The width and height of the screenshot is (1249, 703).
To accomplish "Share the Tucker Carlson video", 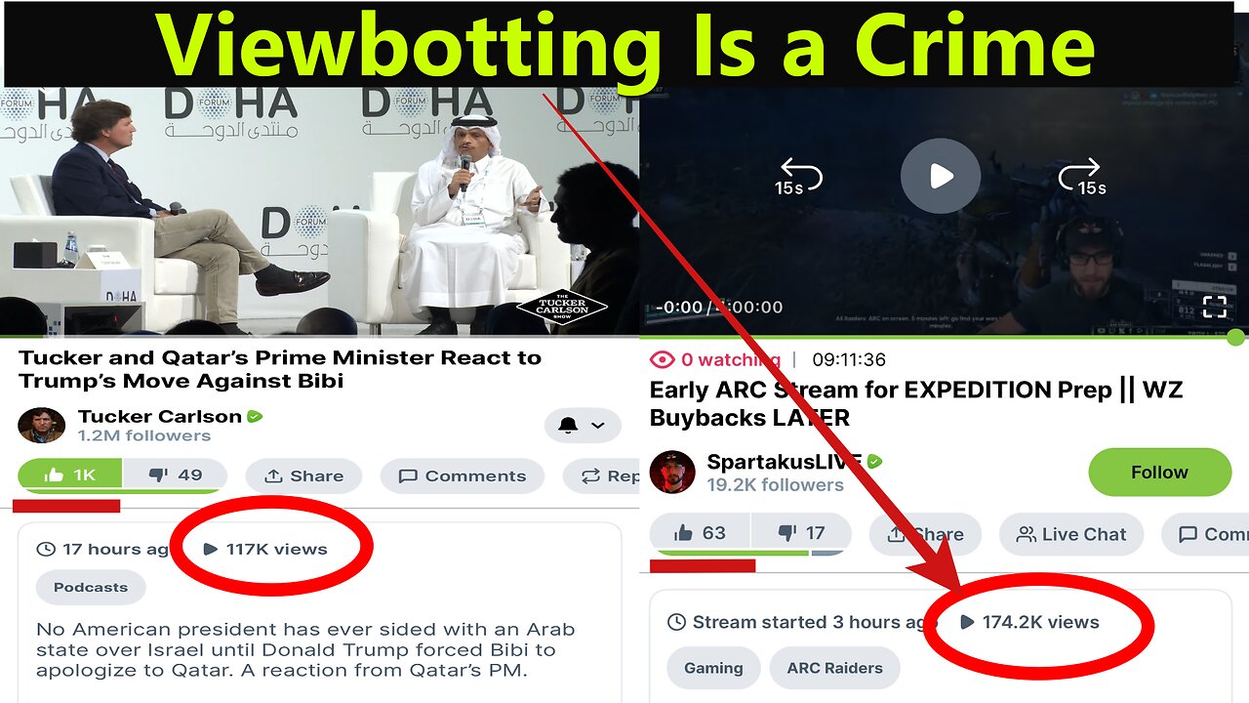I will click(303, 476).
